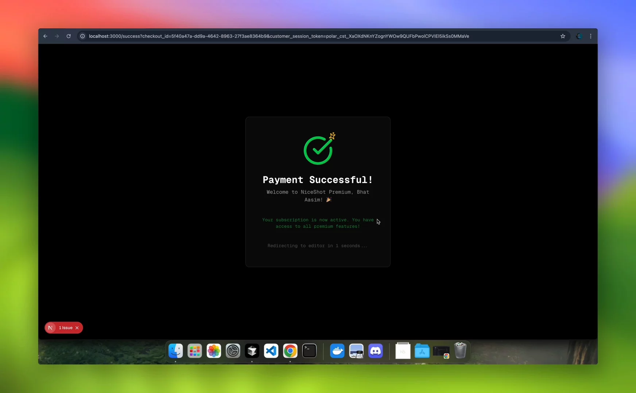636x393 pixels.
Task: Open the Photos app from the dock
Action: (x=214, y=351)
